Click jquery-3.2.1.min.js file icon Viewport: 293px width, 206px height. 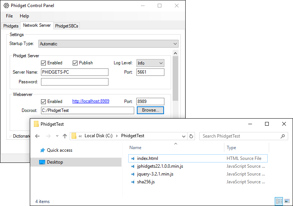point(133,174)
